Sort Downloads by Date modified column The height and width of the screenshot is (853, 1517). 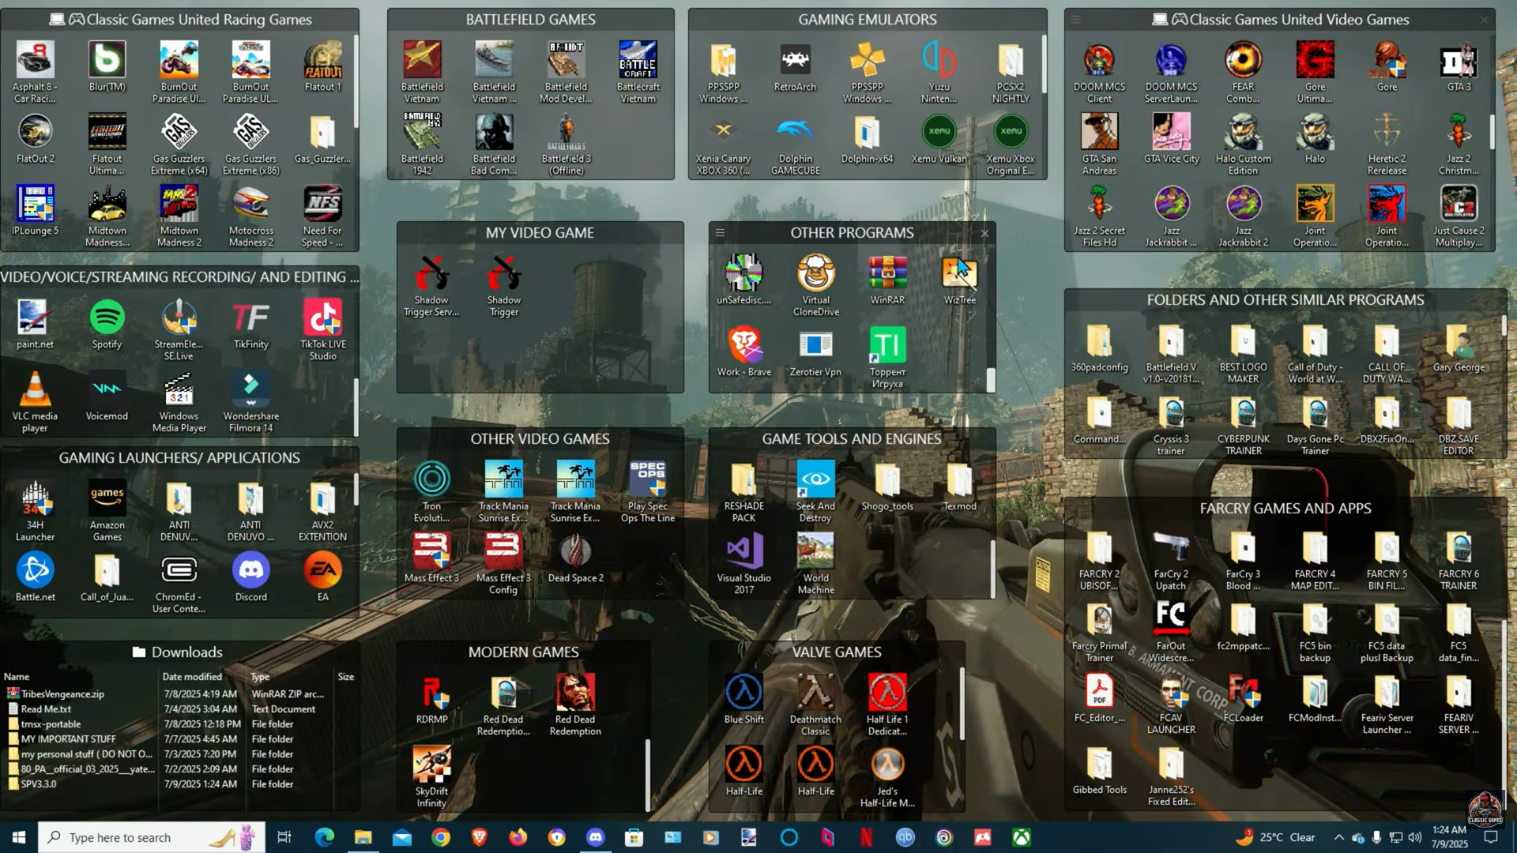coord(192,677)
